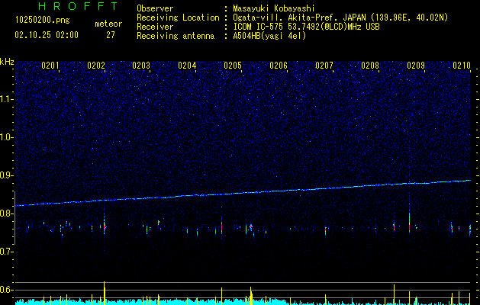Viewport: 480px width, 305px height.
Task: Click the observer name Masayuki Kobayashi
Action: click(273, 8)
